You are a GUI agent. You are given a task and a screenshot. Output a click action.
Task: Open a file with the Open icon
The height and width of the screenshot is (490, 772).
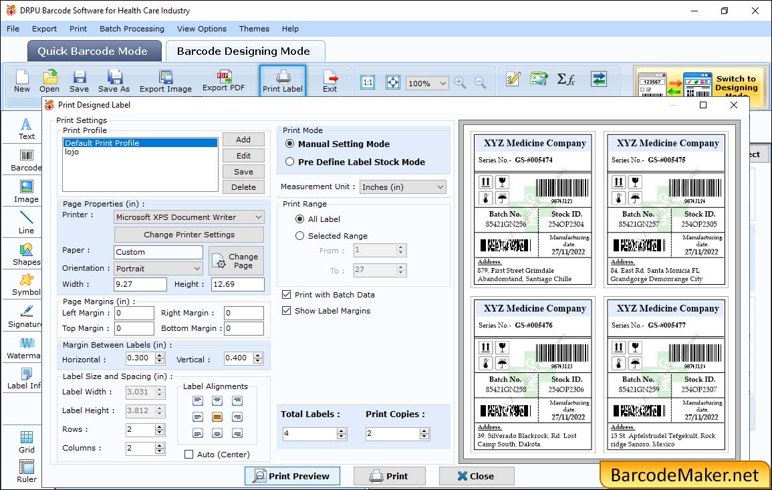[x=49, y=81]
